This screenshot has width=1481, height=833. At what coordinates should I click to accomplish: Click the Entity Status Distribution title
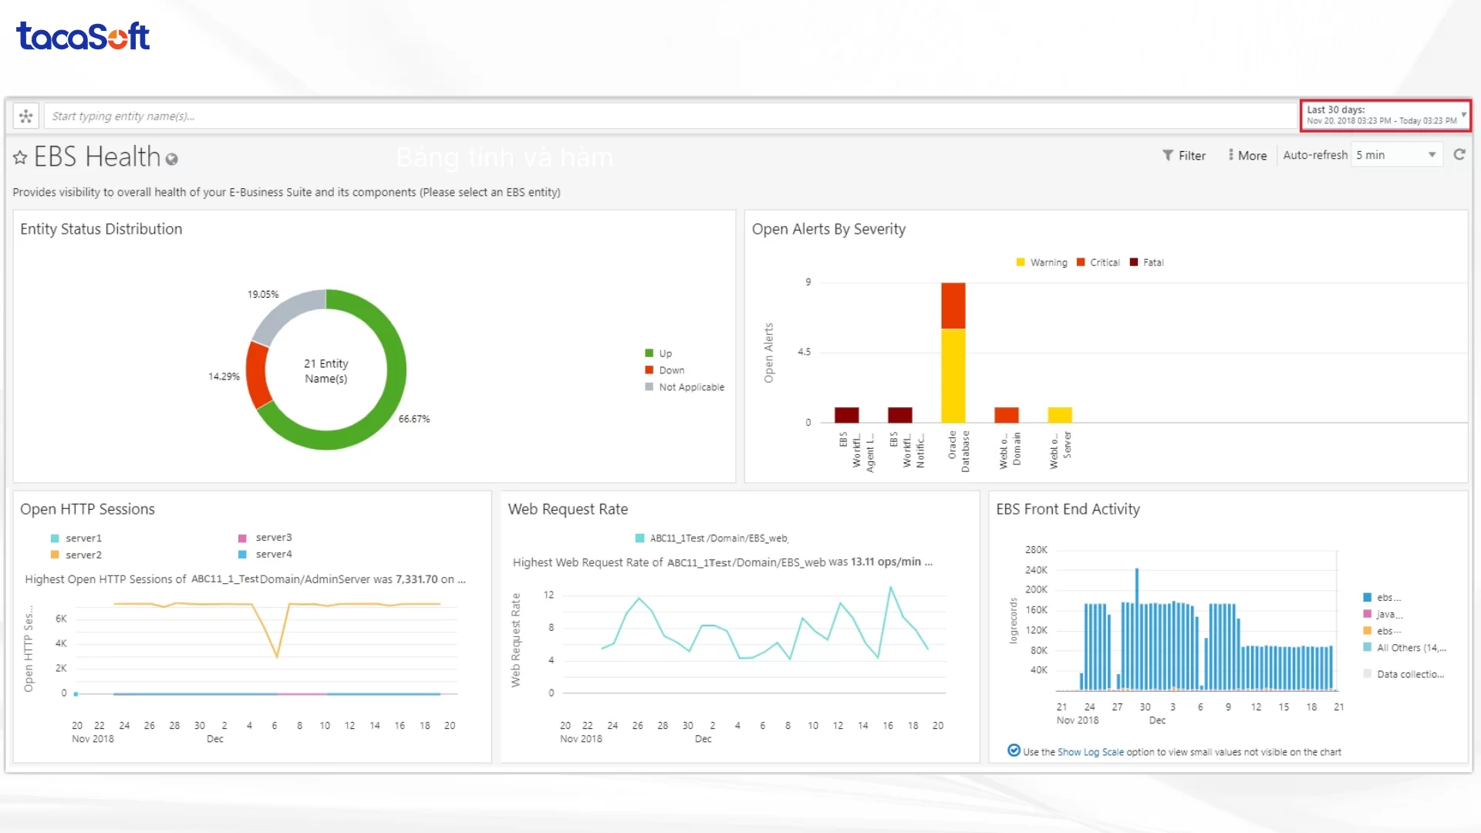pyautogui.click(x=101, y=229)
